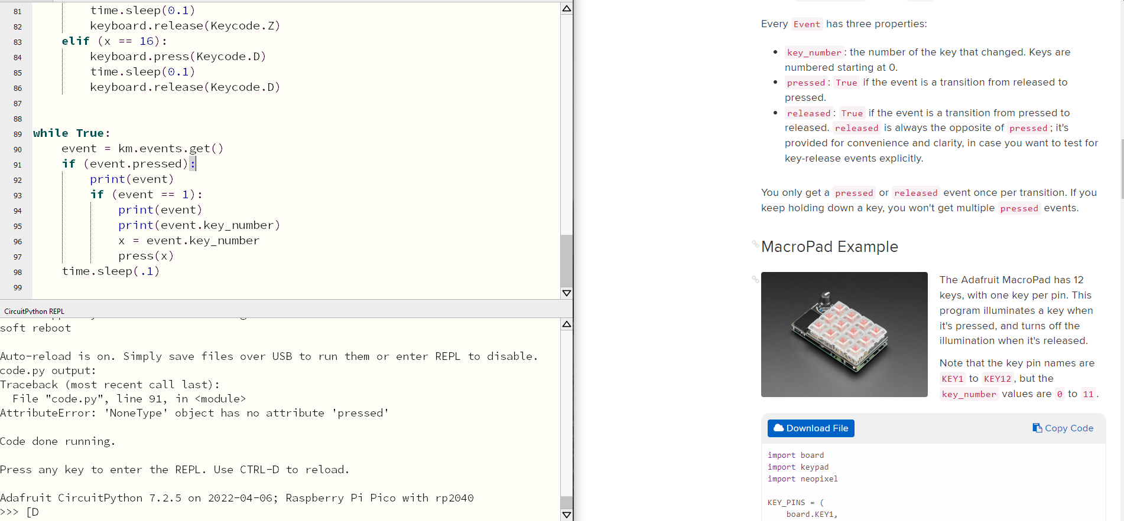Screen dimensions: 1124x521
Task: Click line number 91 in gutter
Action: pos(17,165)
